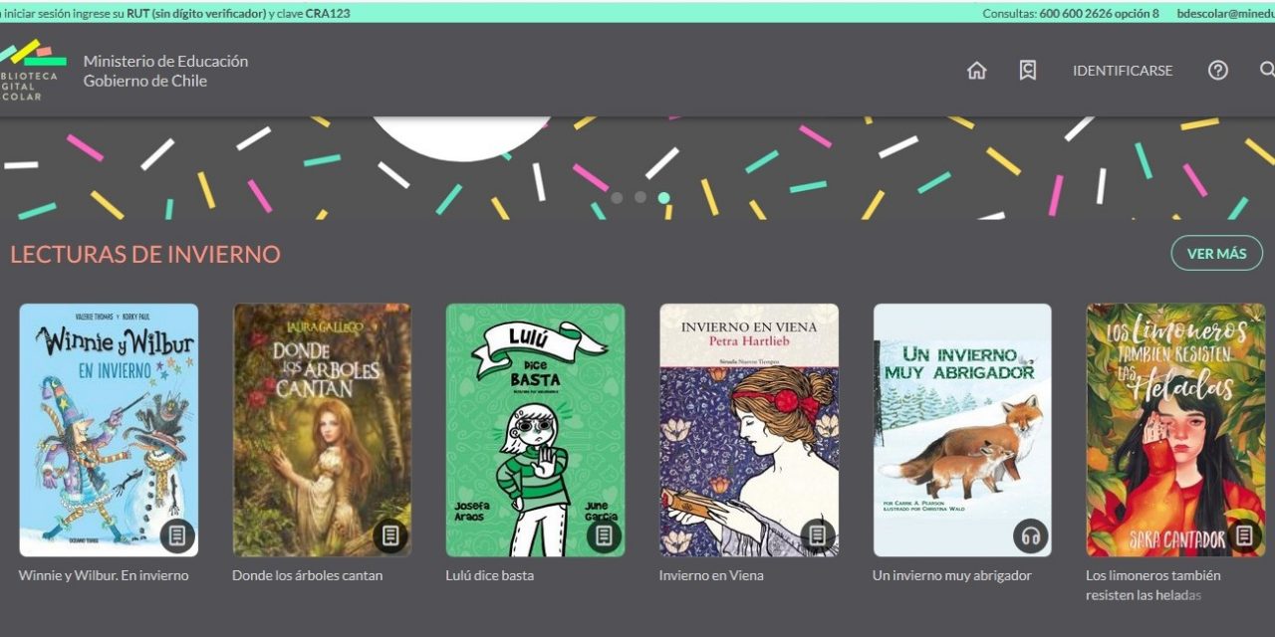Click the search magnifier icon
This screenshot has height=637, width=1275.
point(1267,70)
